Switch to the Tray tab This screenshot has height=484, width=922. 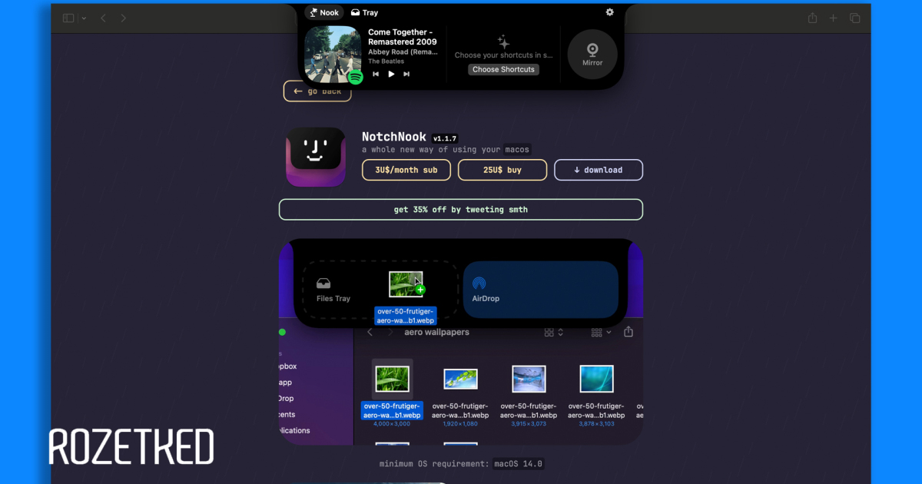click(x=364, y=12)
